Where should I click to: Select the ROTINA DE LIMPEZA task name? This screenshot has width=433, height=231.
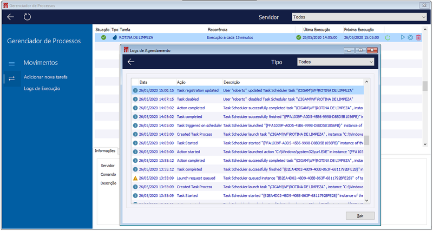(x=136, y=37)
